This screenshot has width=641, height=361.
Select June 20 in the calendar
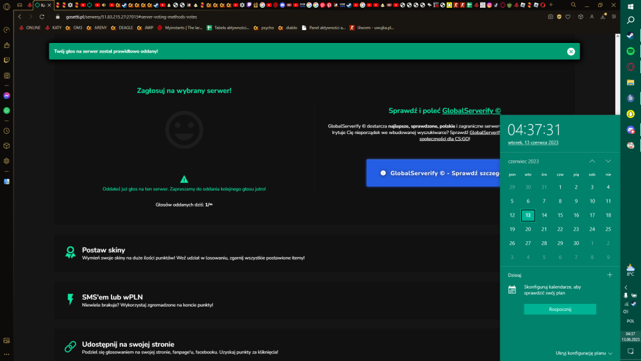click(x=528, y=230)
